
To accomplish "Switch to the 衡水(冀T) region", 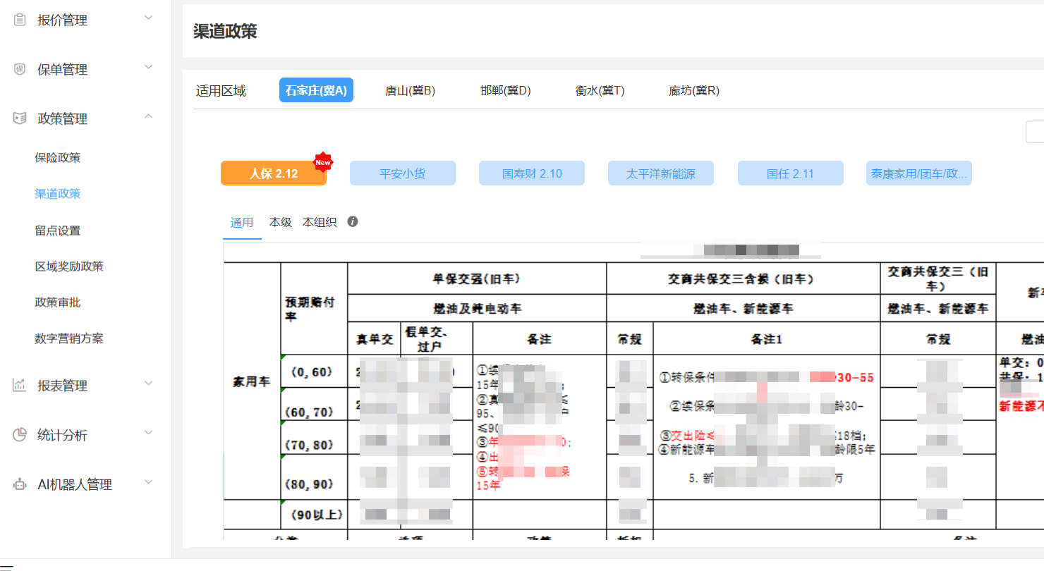I will pos(600,90).
